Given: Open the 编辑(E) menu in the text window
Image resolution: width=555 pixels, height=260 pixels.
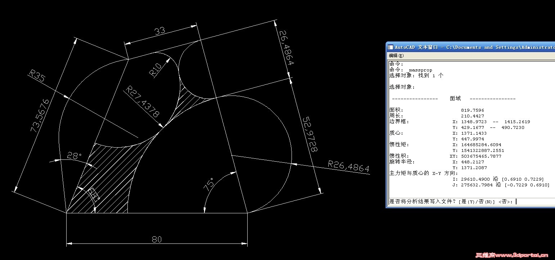Looking at the screenshot, I should coord(396,56).
